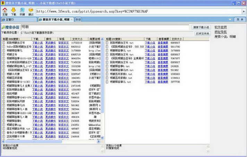Click 更多操作 link for 回到明朝当皇后
247x157 pixels.
(50, 90)
